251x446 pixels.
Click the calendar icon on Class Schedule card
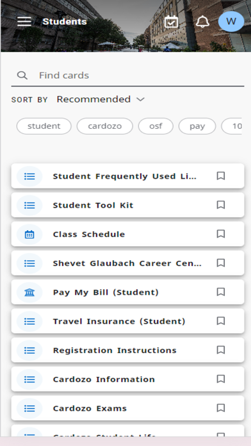tap(29, 235)
